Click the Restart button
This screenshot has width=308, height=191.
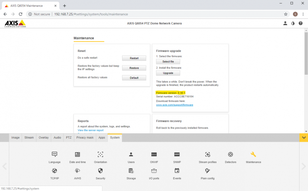click(134, 58)
